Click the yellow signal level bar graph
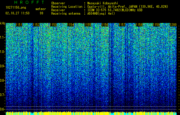The image size is (180, 115). [x=91, y=113]
